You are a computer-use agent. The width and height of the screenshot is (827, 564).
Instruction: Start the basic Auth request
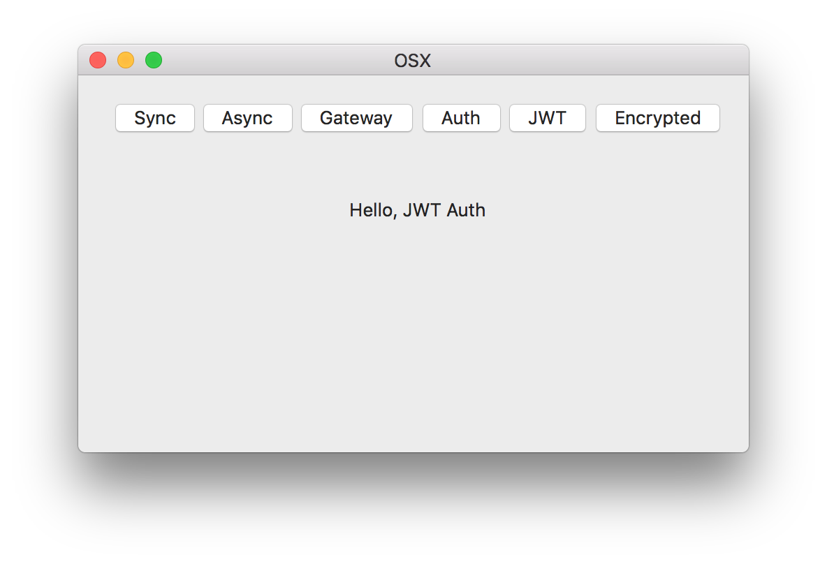(x=461, y=118)
